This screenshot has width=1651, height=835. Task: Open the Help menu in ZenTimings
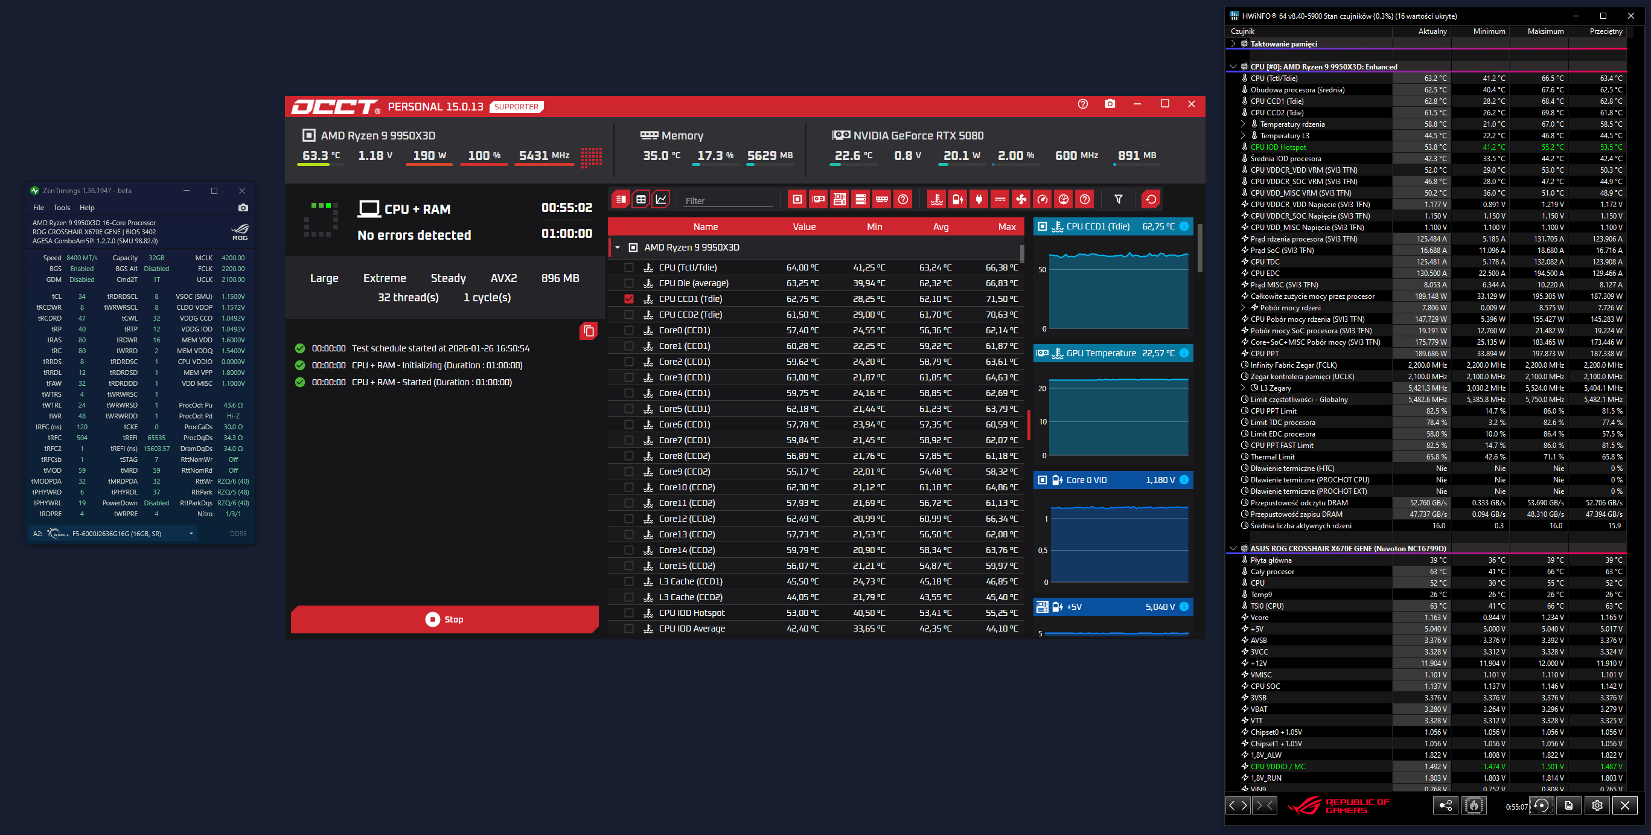point(86,208)
